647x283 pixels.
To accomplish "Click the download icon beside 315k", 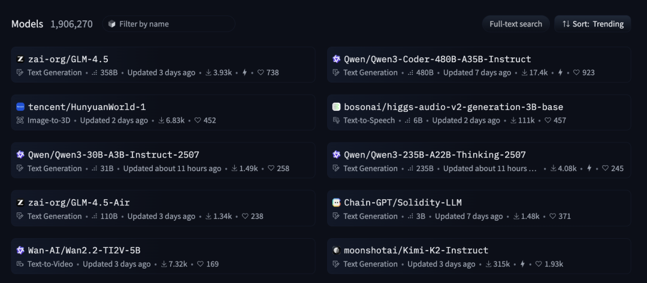I will click(x=489, y=264).
